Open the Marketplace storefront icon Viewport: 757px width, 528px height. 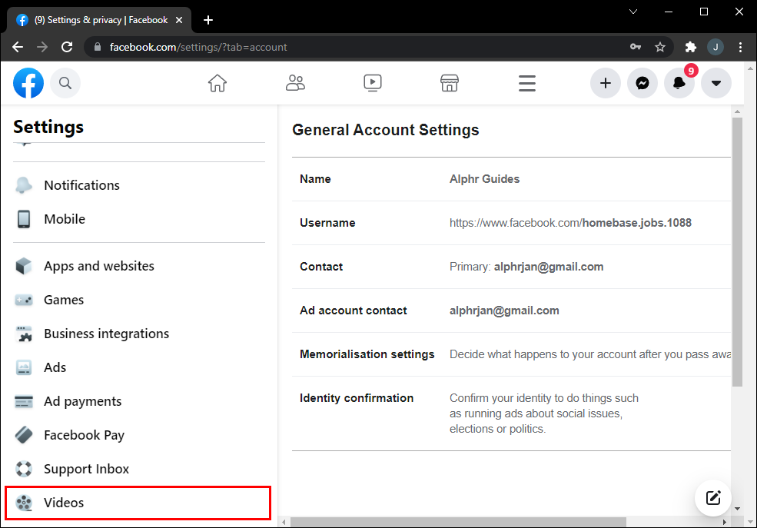click(450, 83)
